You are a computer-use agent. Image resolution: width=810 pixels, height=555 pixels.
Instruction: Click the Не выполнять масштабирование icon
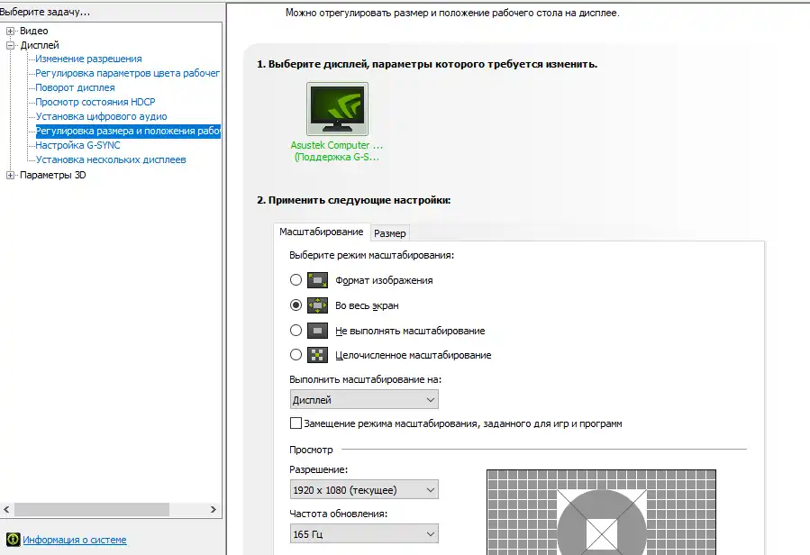[x=317, y=331]
